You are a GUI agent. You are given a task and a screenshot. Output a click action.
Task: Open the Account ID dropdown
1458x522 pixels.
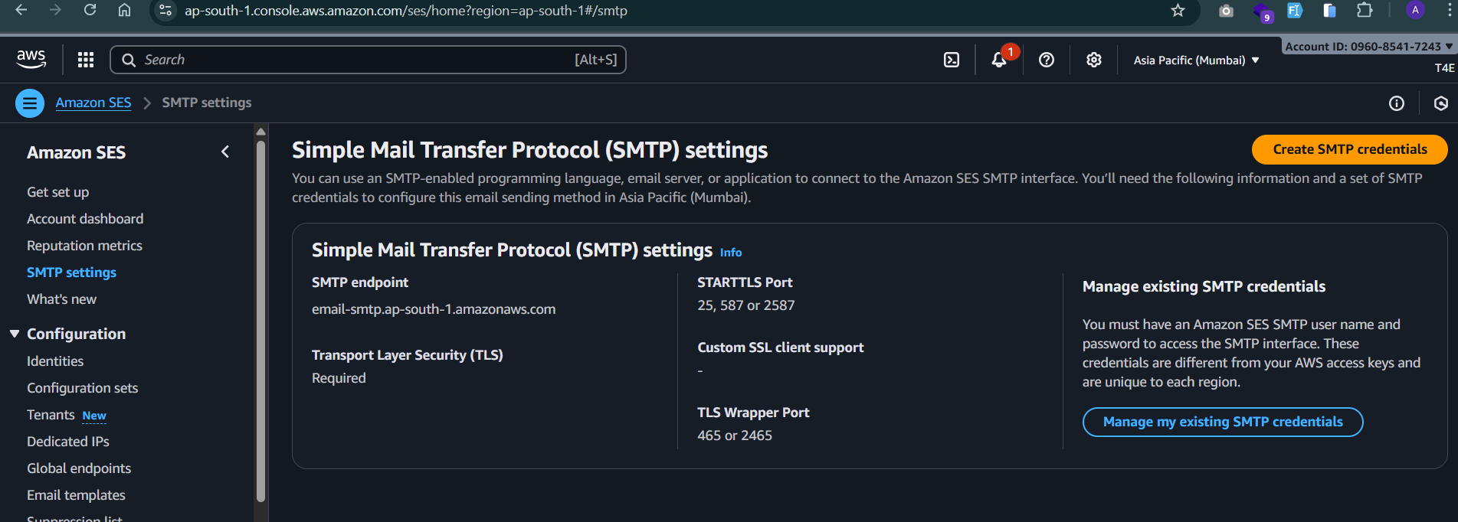tap(1368, 46)
